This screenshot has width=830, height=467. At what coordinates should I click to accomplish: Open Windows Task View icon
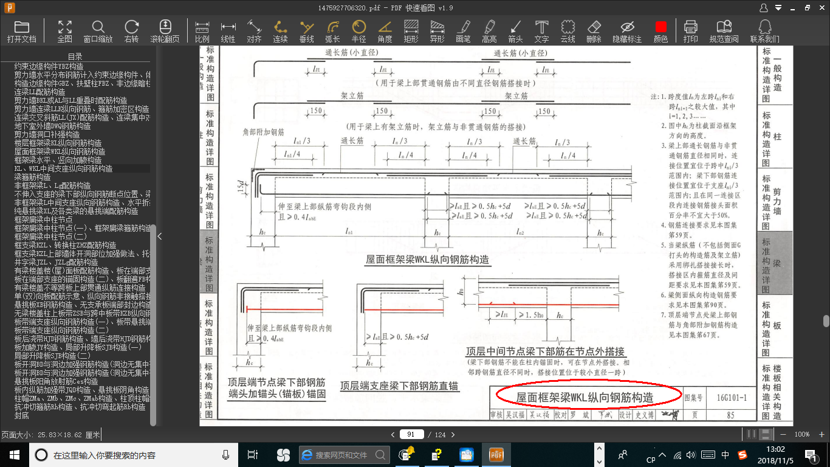(x=253, y=454)
